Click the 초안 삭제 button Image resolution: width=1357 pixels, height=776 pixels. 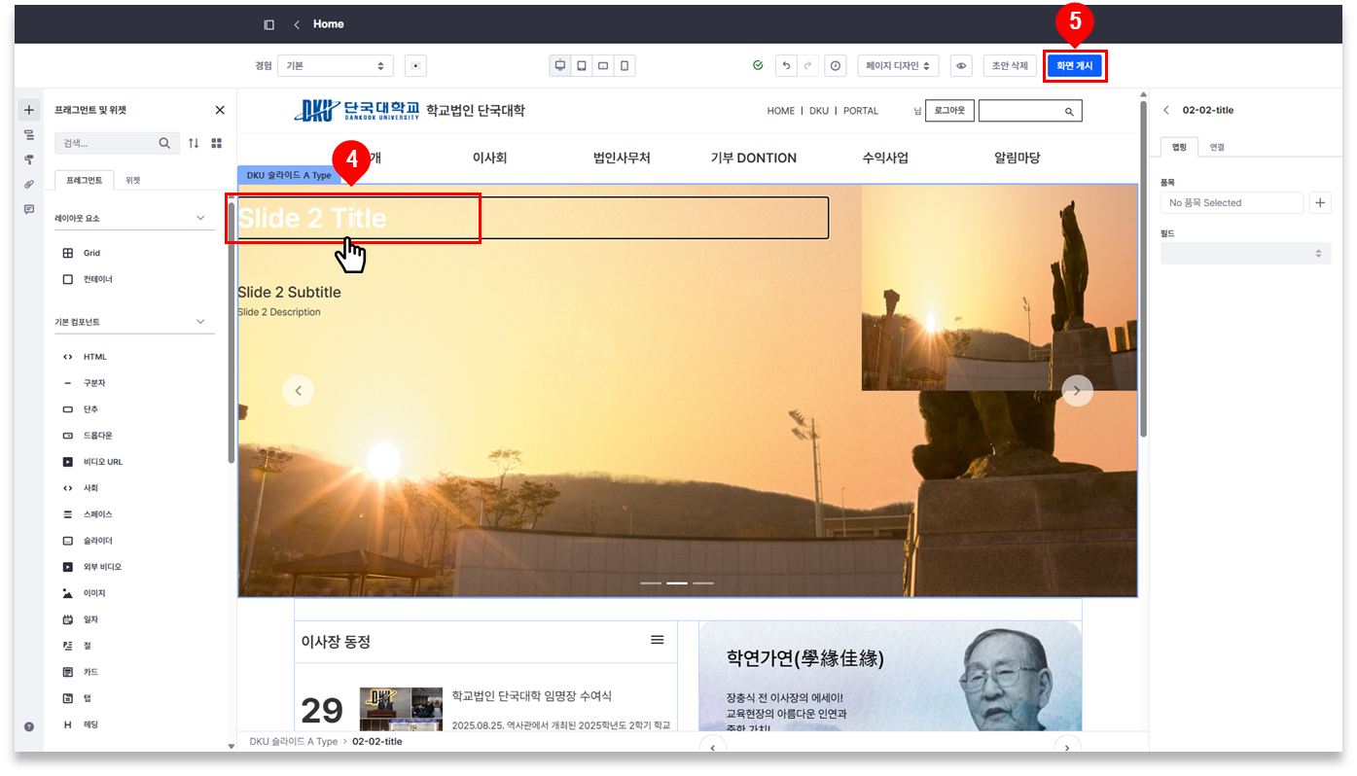(1009, 66)
